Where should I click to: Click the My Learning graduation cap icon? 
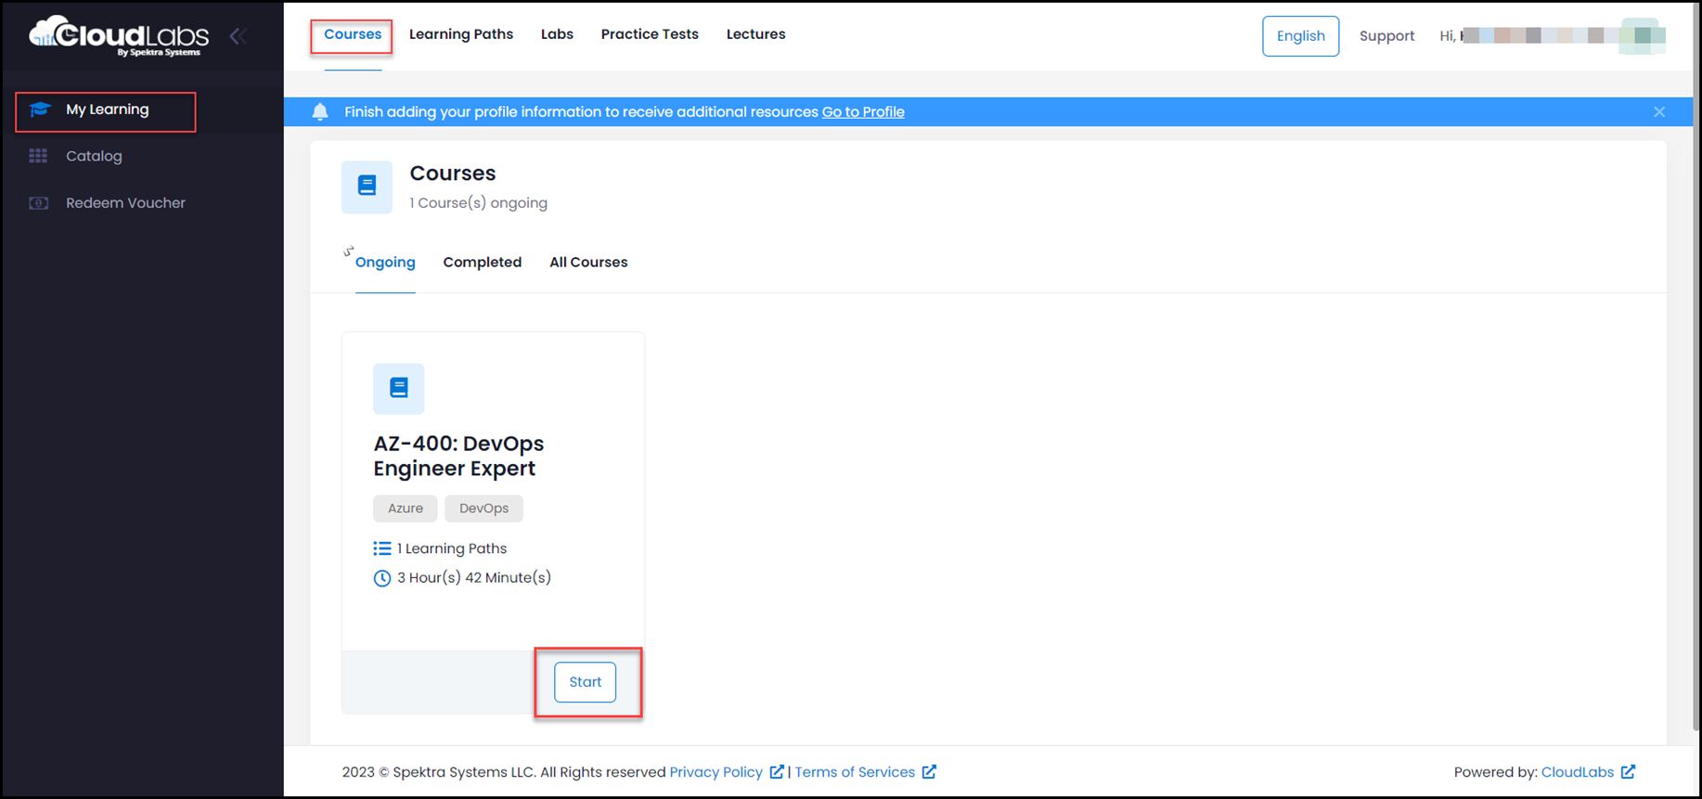pyautogui.click(x=39, y=110)
